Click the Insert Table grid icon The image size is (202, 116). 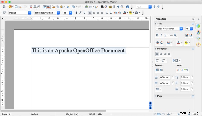(91, 7)
